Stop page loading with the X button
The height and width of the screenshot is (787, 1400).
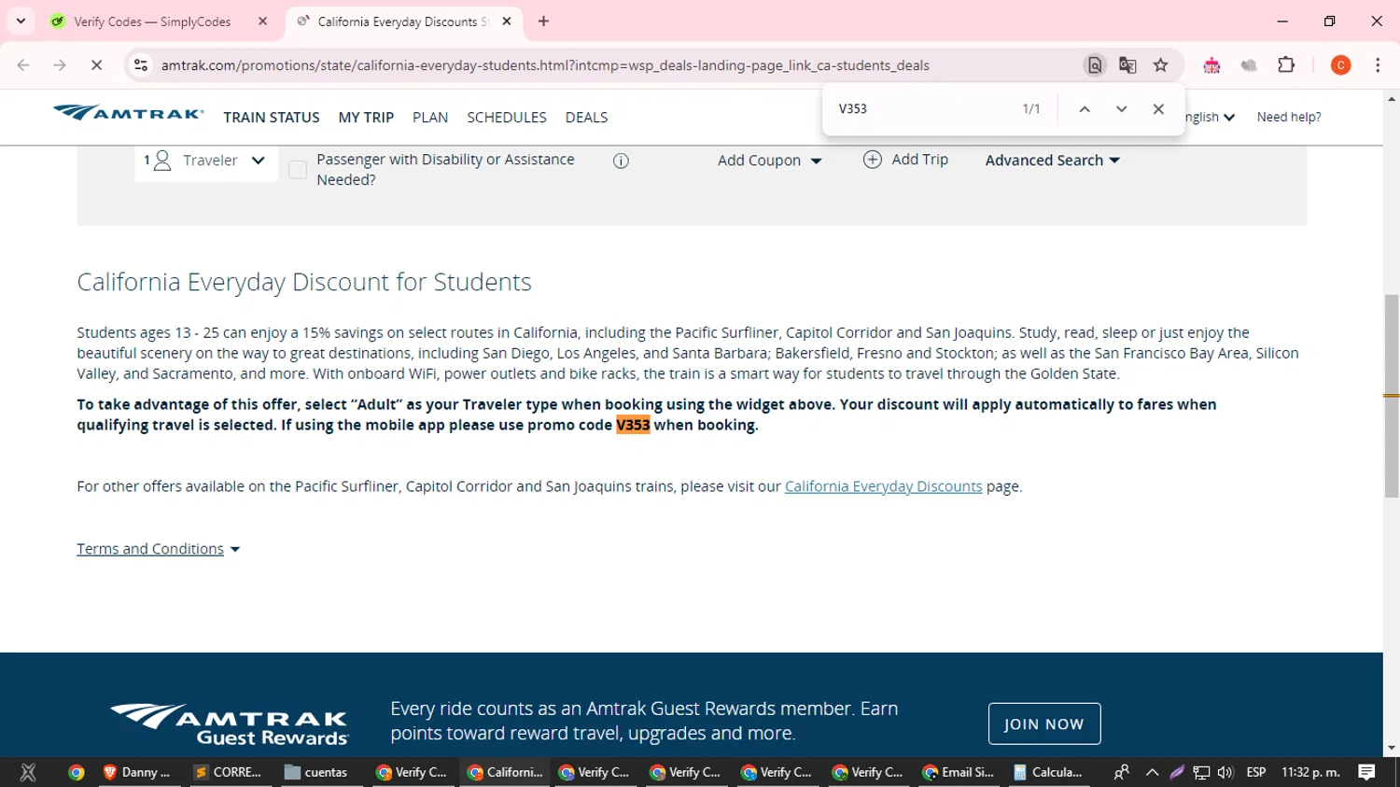(x=96, y=65)
